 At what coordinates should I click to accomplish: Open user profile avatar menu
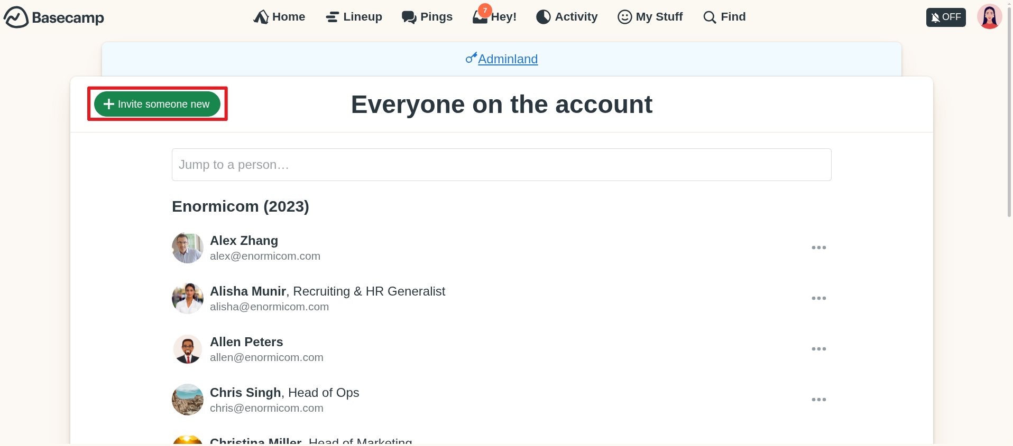[989, 17]
